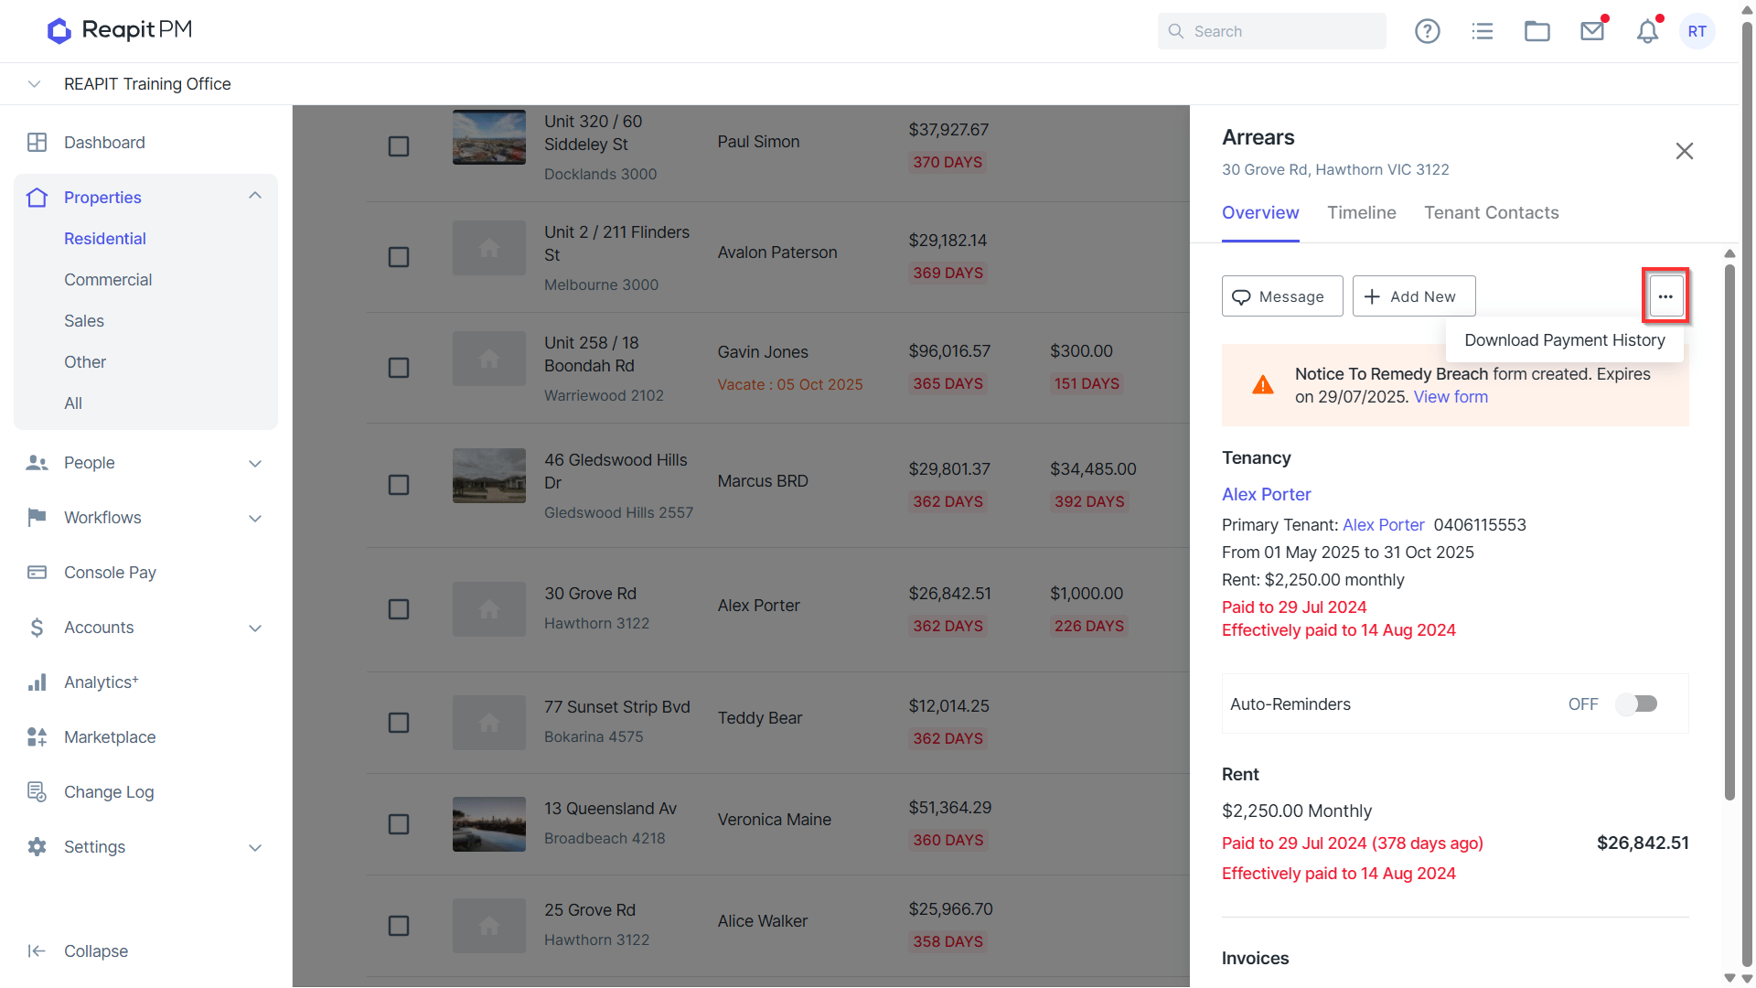This screenshot has width=1756, height=988.
Task: Click into the Search field
Action: click(x=1271, y=31)
